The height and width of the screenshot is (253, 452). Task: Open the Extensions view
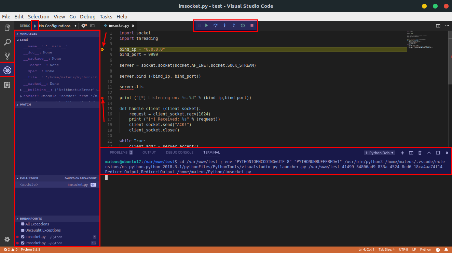(x=7, y=85)
